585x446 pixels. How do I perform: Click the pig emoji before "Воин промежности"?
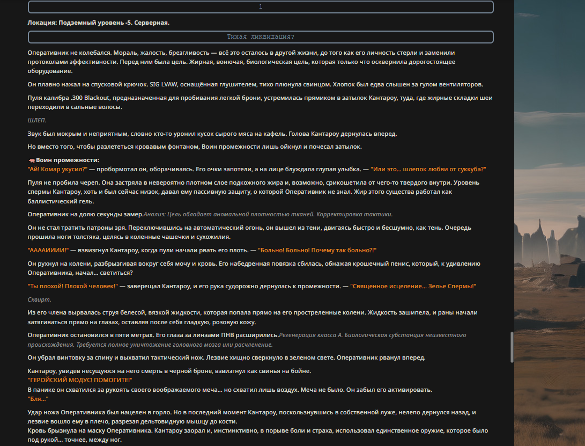coord(31,160)
